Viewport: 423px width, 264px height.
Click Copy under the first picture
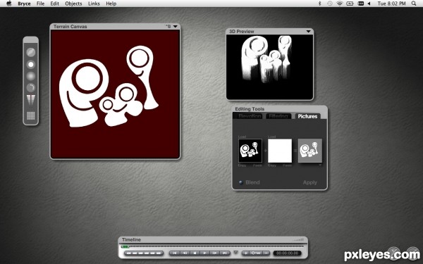(242, 165)
